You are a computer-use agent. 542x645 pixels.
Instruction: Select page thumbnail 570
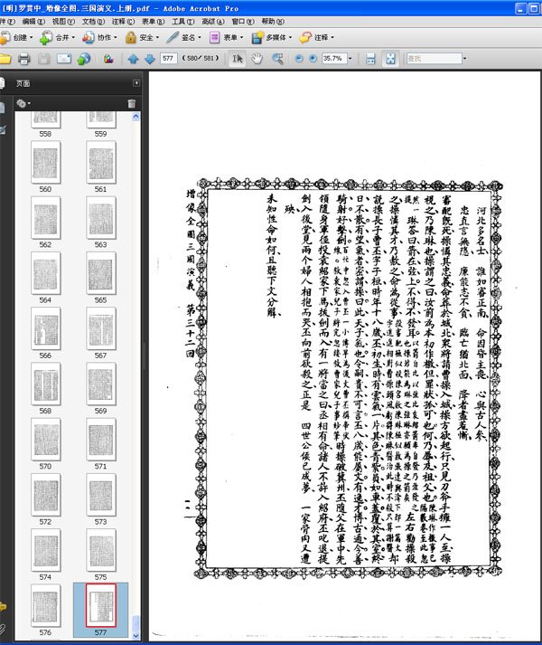pos(45,440)
